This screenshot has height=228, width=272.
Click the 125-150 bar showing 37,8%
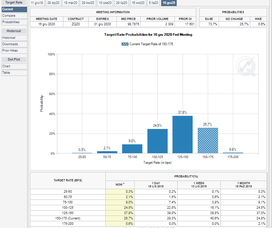coord(183,134)
